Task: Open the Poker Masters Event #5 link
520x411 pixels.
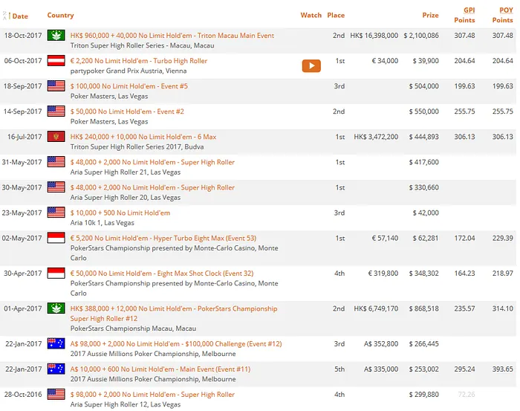Action: click(x=129, y=86)
